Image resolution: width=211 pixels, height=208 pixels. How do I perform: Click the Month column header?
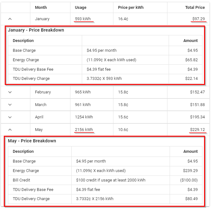point(41,8)
